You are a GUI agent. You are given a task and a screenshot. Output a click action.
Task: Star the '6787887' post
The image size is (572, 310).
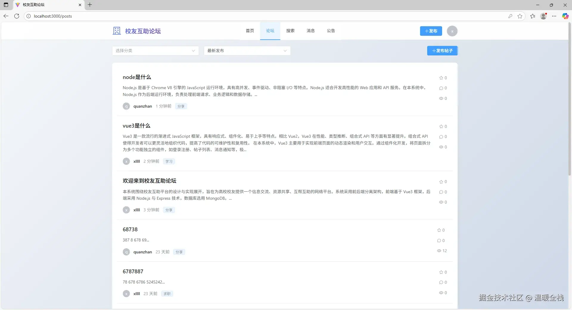441,272
